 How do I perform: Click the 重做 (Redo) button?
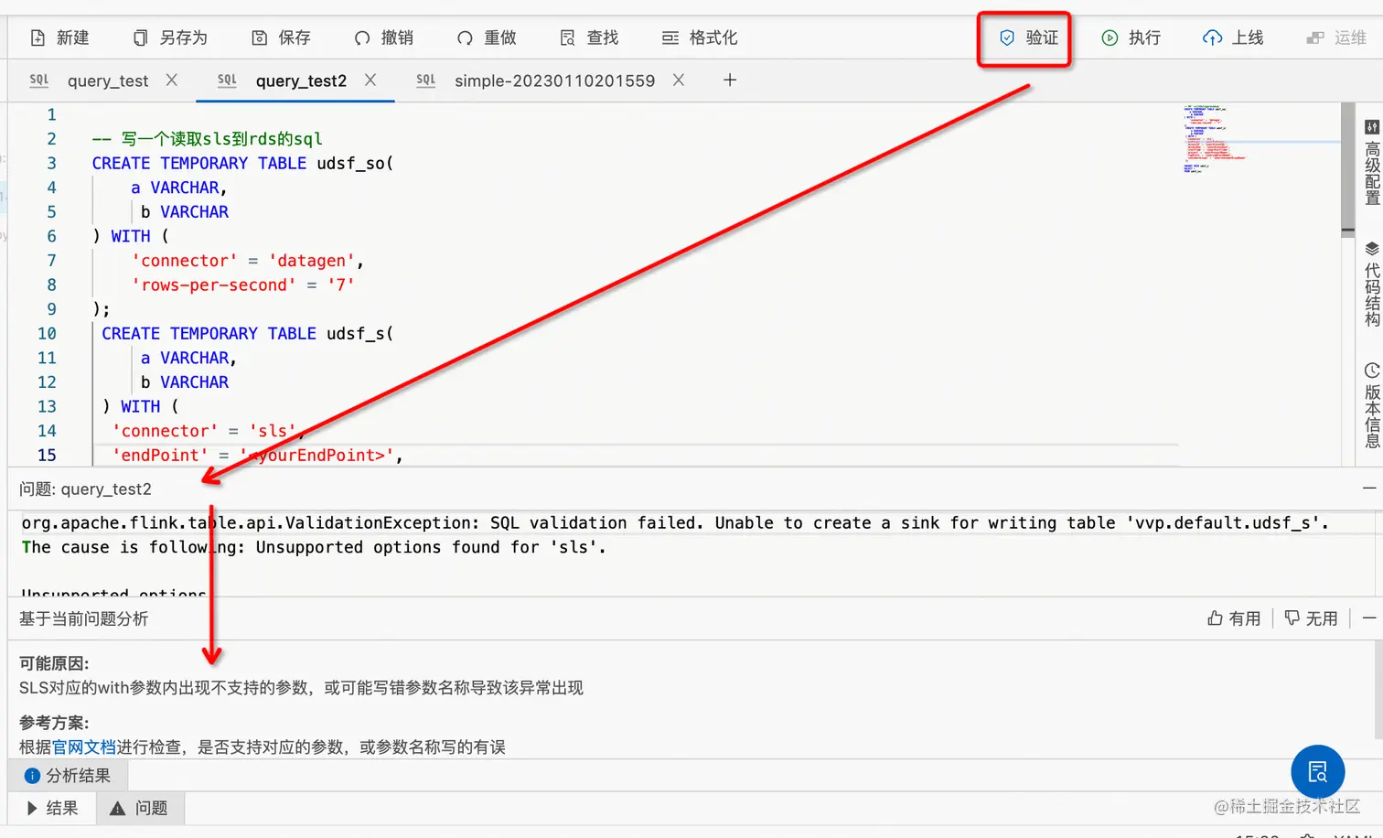point(487,38)
